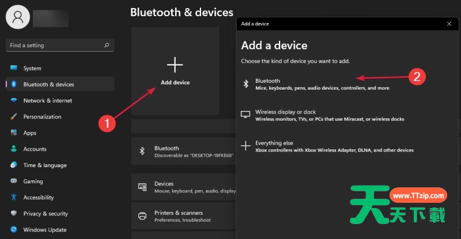Type in the Find a setting search box
Screen dimensions: 461x239
click(55, 45)
